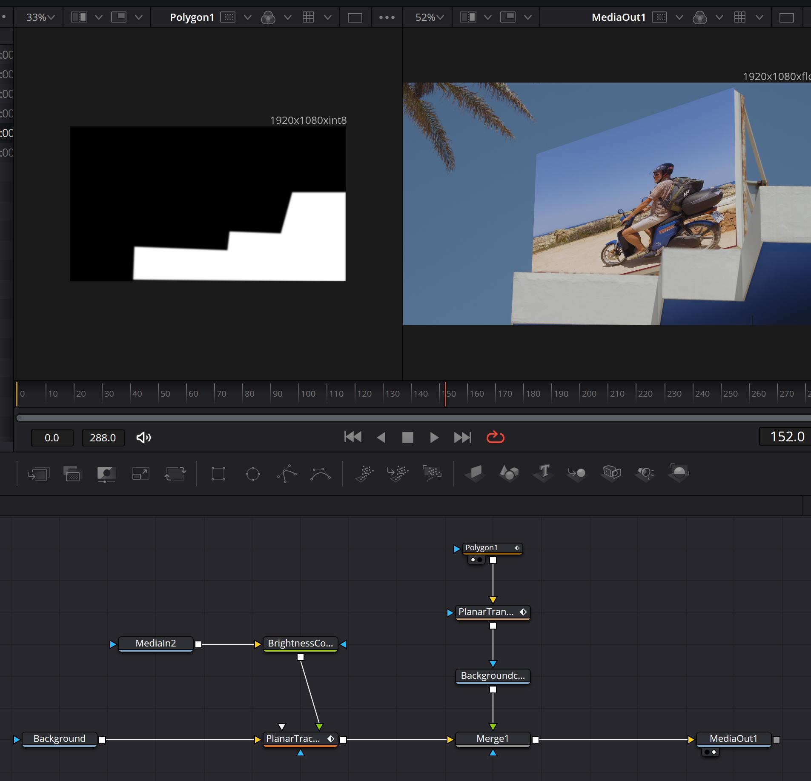
Task: Click render end field showing 288.0
Action: [103, 438]
